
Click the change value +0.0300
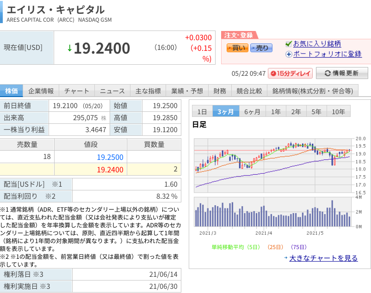pyautogui.click(x=198, y=37)
